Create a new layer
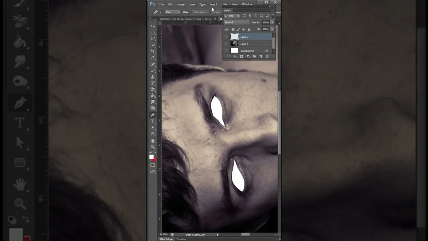 [261, 57]
